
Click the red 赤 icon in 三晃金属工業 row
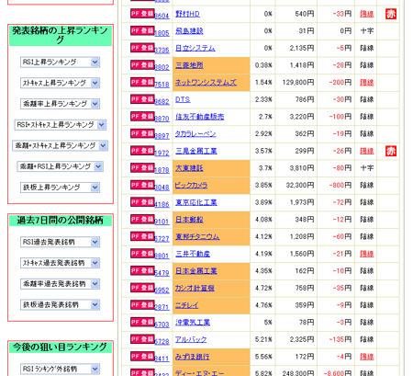[391, 151]
